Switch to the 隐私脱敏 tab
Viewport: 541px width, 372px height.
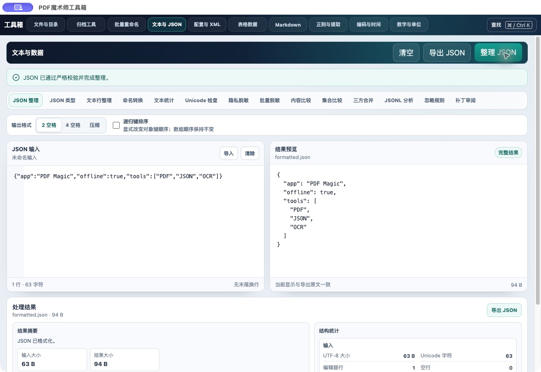pyautogui.click(x=238, y=100)
